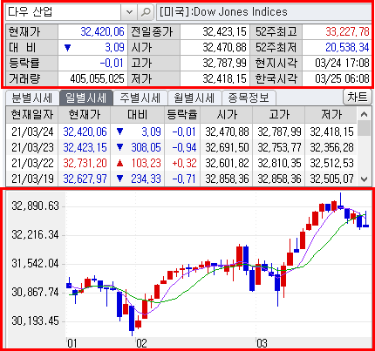
Task: Click the 등락률 column header
Action: pos(182,115)
